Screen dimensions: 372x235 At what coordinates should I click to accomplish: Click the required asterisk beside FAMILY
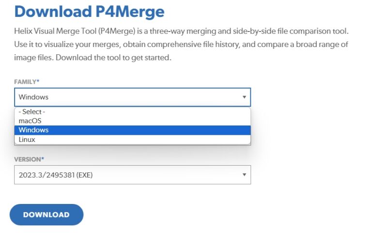[x=38, y=81]
